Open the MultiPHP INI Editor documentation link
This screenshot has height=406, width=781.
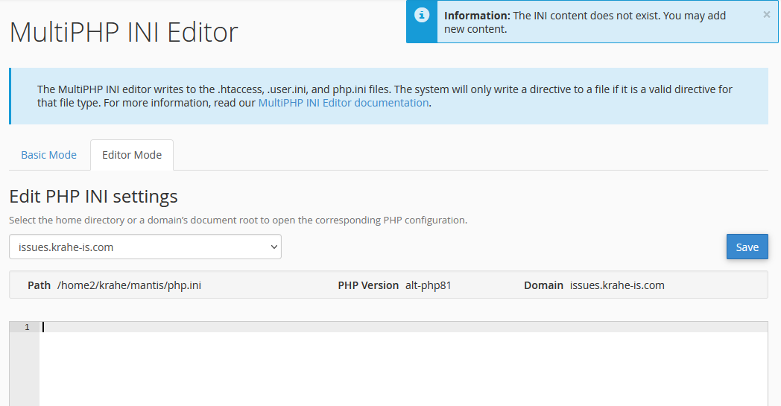point(344,103)
